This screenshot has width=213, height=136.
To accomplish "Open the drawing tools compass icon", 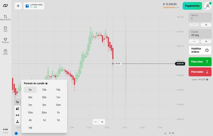I will pyautogui.click(x=18, y=122).
